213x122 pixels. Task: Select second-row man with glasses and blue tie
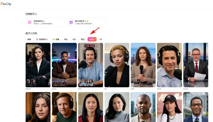(196, 107)
